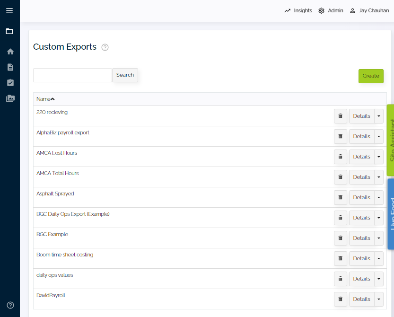The image size is (394, 317).
Task: Open Details for AMCA Total Hours
Action: pos(361,177)
